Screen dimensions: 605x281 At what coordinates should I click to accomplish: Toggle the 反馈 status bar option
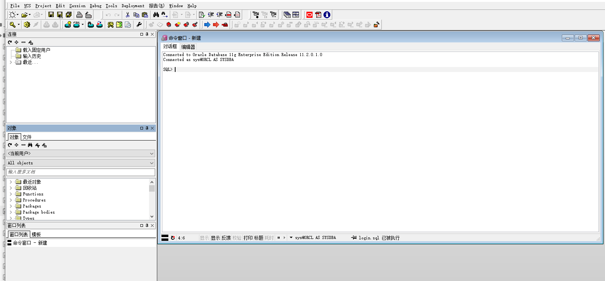[x=226, y=238]
